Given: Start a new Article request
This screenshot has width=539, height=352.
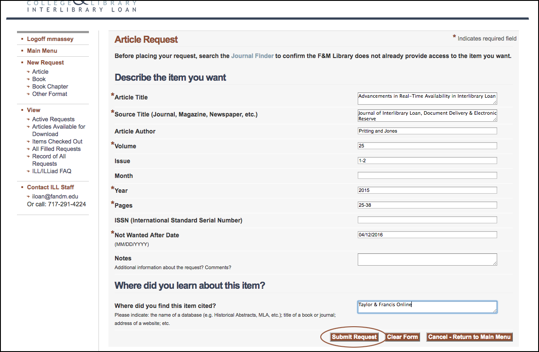Looking at the screenshot, I should click(x=40, y=72).
